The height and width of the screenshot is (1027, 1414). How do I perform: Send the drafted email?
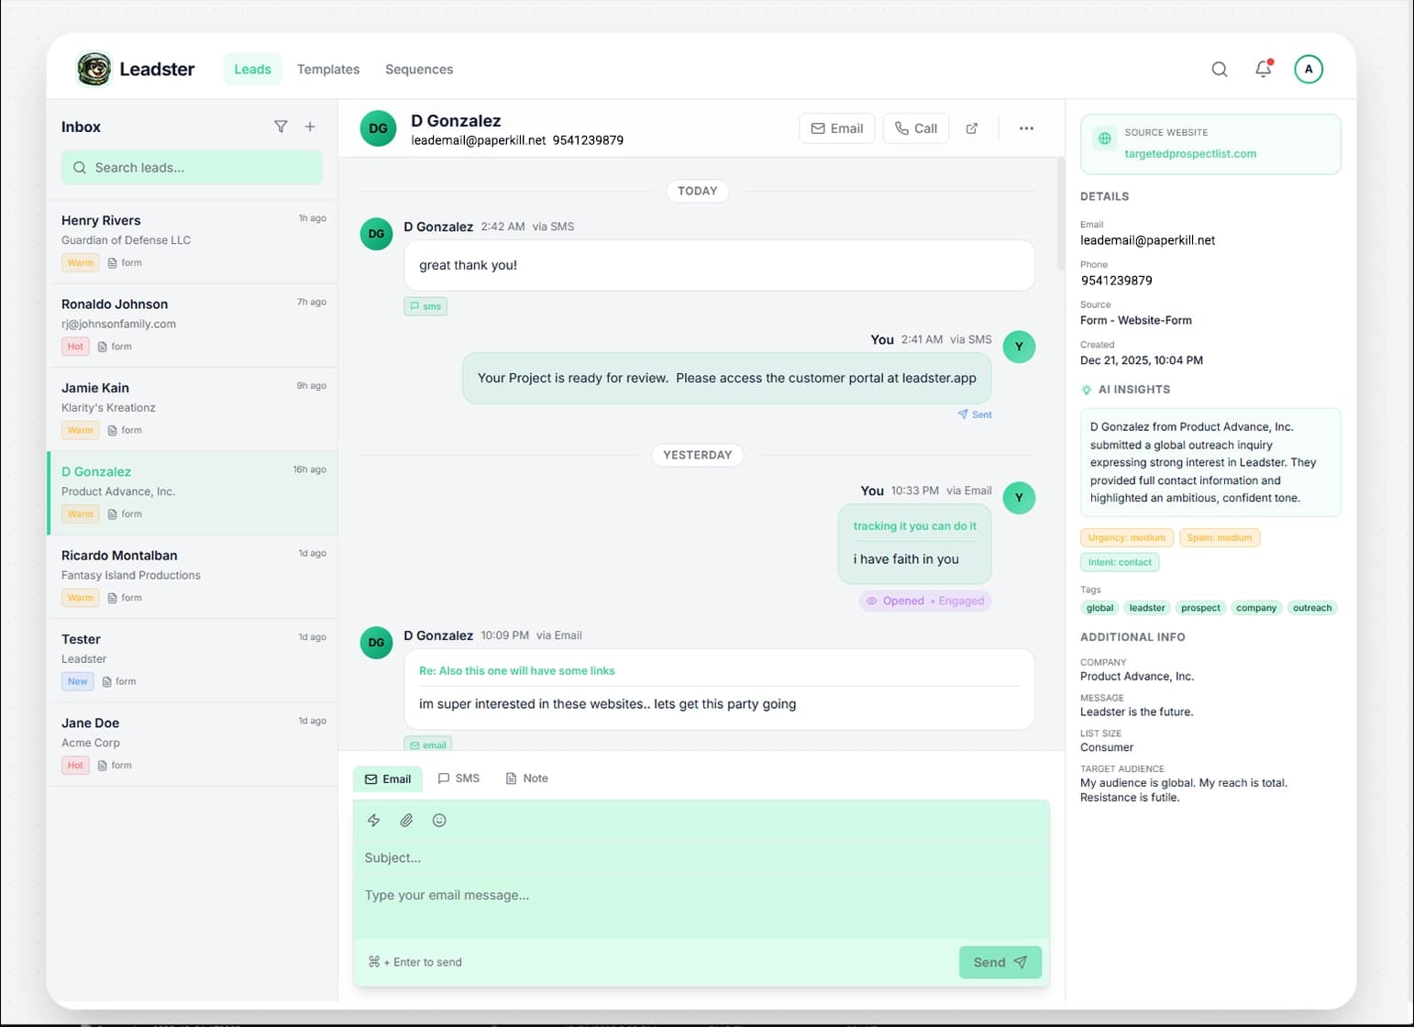coord(1000,962)
